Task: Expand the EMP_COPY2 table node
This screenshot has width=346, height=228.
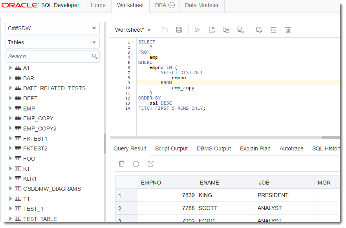Action: click(10, 128)
